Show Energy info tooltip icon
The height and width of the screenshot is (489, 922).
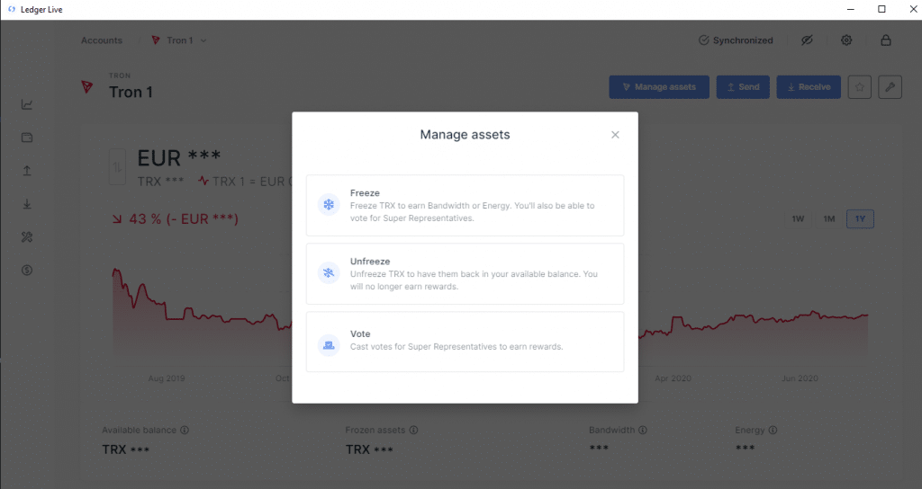point(773,430)
